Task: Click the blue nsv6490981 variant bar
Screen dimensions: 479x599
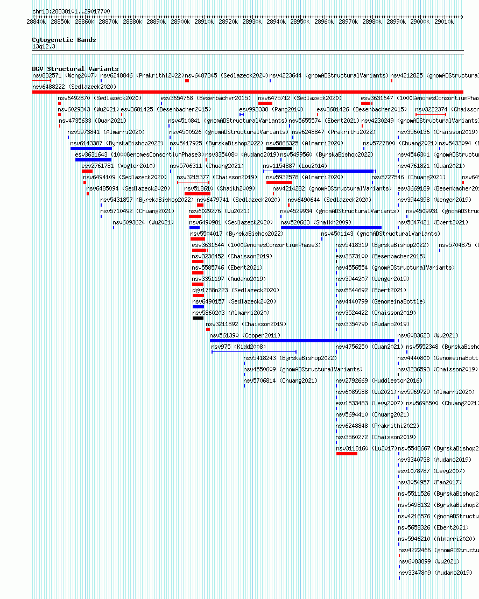Action: (x=194, y=228)
